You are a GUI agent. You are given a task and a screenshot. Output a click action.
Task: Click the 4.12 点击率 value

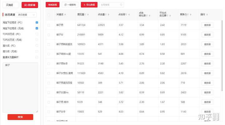[x=121, y=35]
